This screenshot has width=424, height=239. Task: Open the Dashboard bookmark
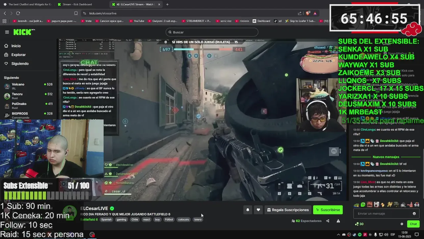[x=261, y=21]
